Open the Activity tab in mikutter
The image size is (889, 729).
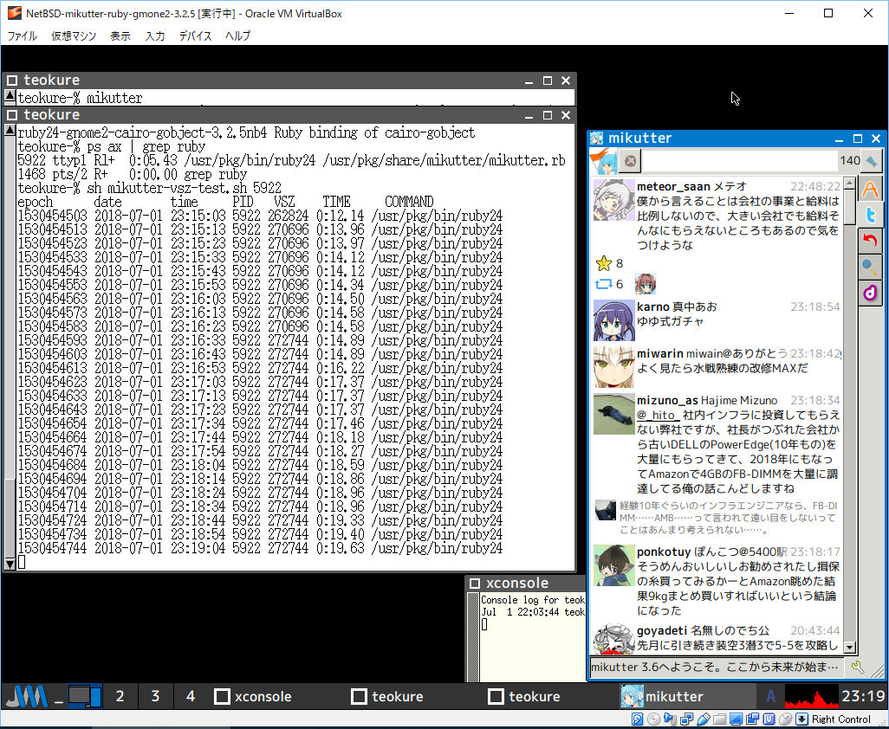(x=870, y=190)
